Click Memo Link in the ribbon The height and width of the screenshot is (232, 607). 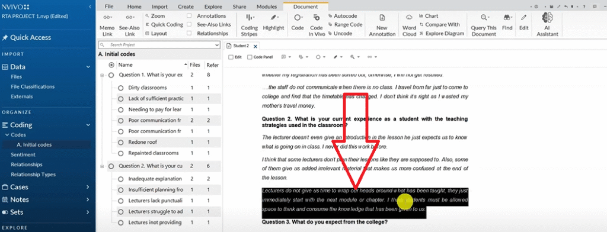[x=107, y=25]
